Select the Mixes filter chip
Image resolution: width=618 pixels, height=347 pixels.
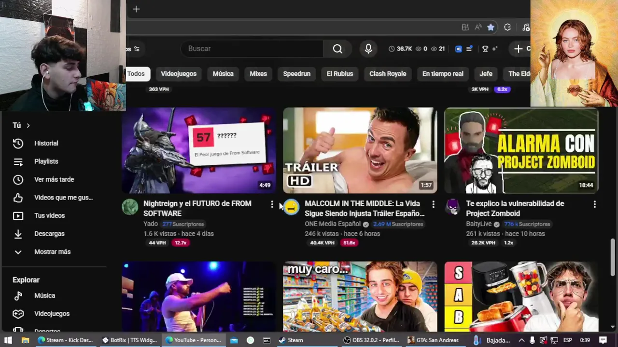click(258, 74)
